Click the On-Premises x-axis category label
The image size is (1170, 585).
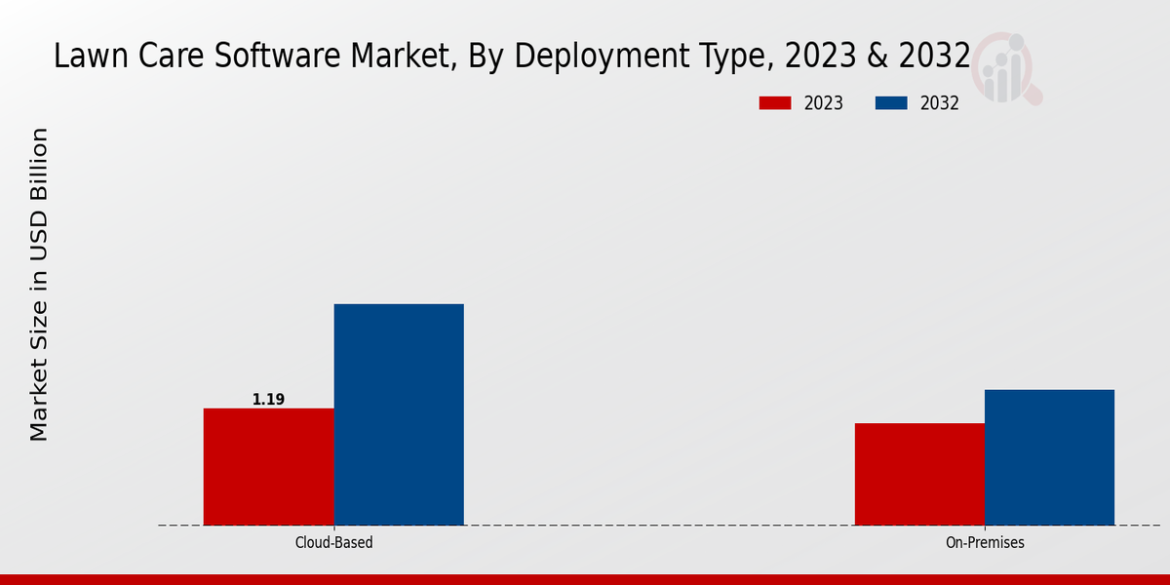[x=985, y=542]
